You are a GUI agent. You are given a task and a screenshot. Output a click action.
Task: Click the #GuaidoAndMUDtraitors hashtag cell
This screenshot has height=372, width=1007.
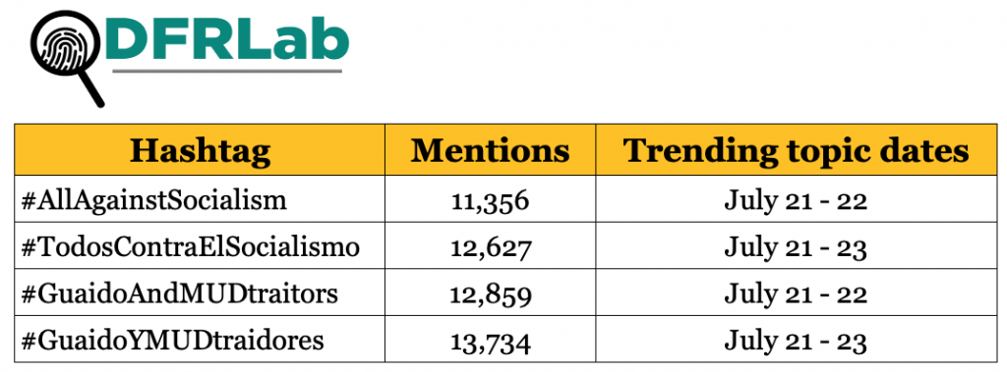(x=200, y=292)
